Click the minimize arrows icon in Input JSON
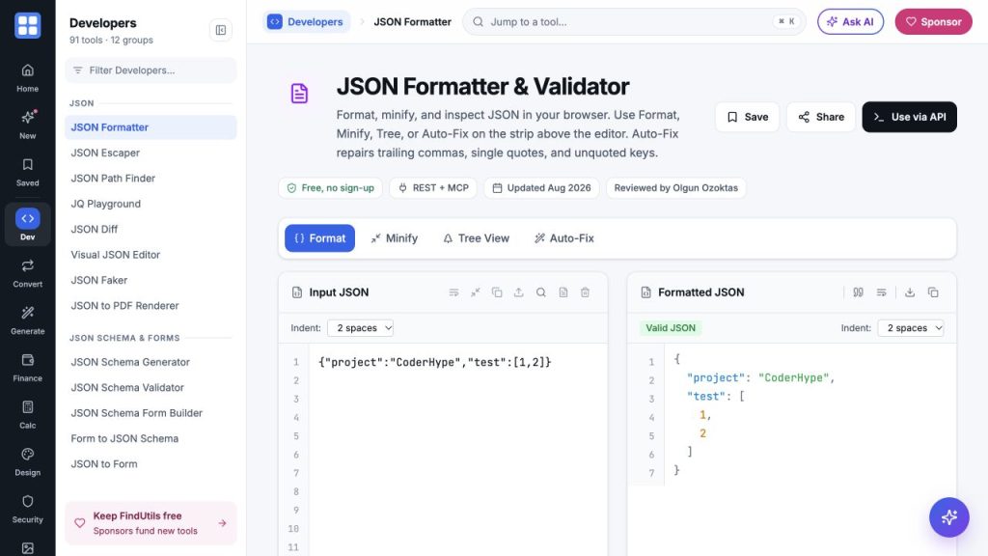 pyautogui.click(x=476, y=292)
